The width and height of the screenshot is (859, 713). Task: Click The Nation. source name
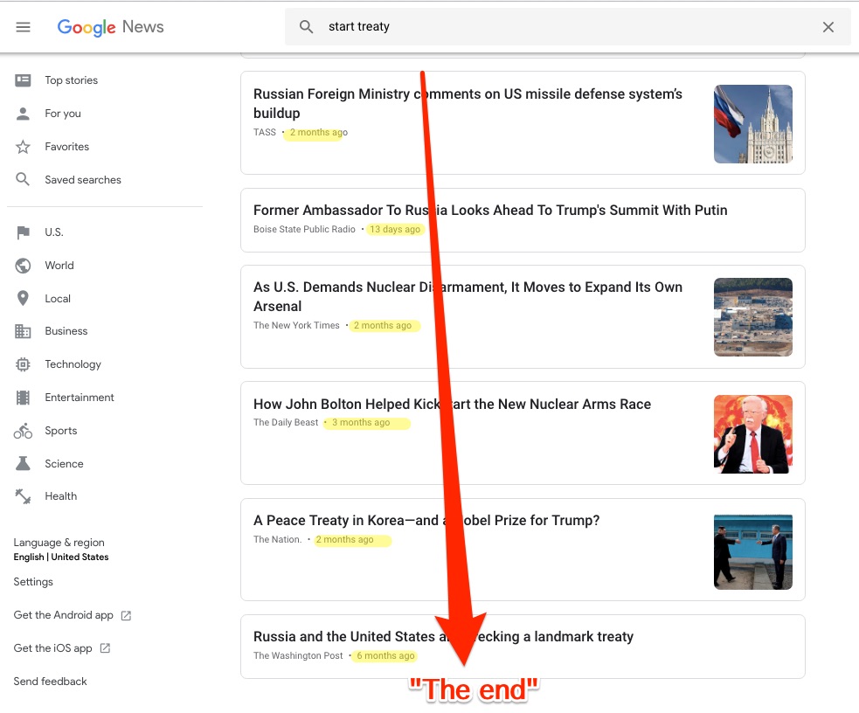(x=277, y=539)
